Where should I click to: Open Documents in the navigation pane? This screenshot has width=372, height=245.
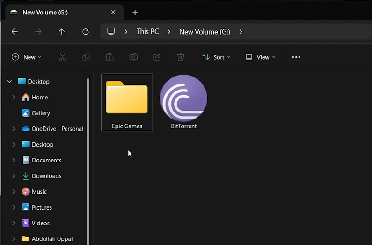click(x=42, y=160)
